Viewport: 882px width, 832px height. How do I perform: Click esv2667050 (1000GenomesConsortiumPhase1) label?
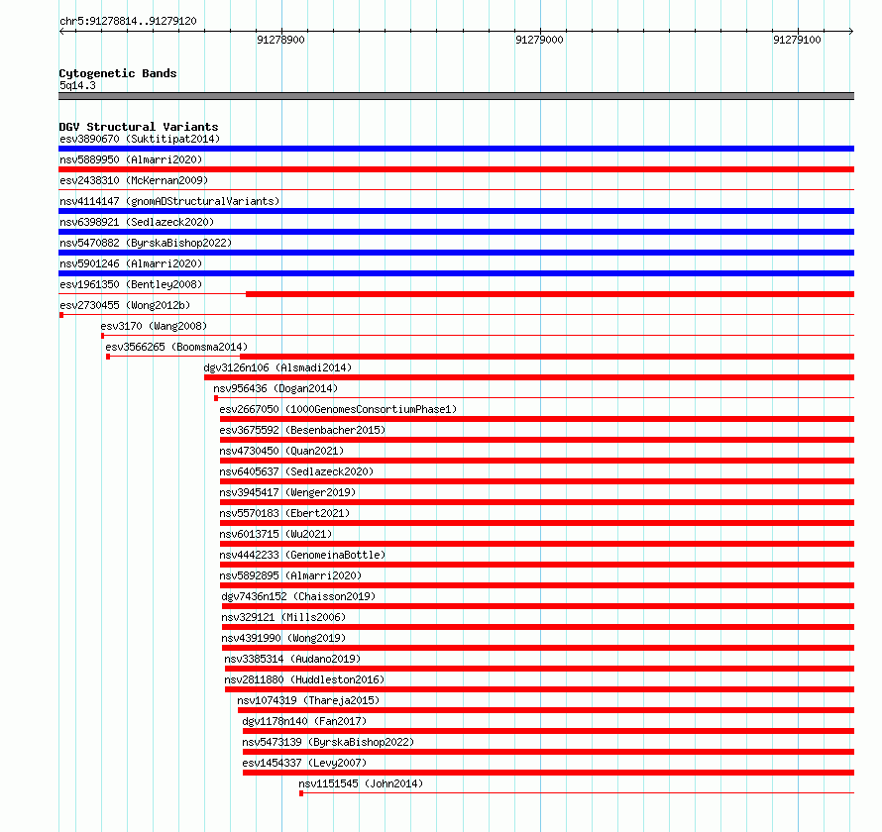point(338,409)
